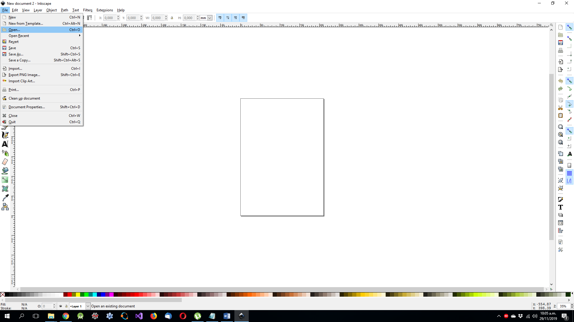Expand the Layer 1 selector dropdown
The height and width of the screenshot is (322, 574).
88,306
